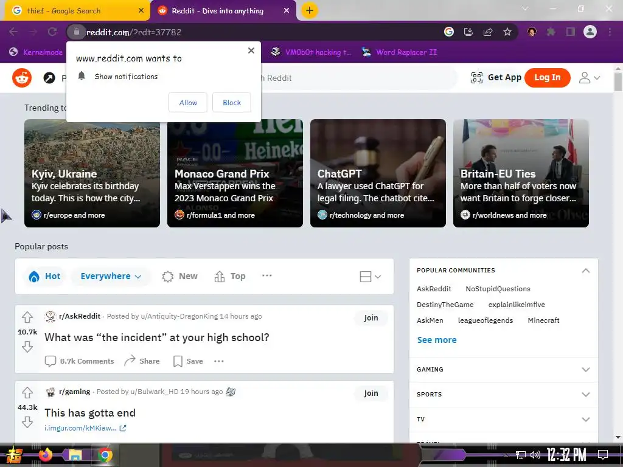This screenshot has width=623, height=467.
Task: Open Firefox from the taskbar
Action: pos(45,455)
